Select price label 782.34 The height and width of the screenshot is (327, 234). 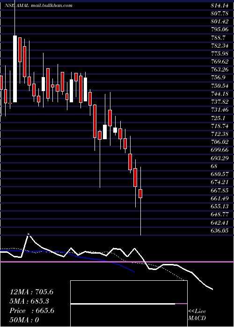(219, 45)
